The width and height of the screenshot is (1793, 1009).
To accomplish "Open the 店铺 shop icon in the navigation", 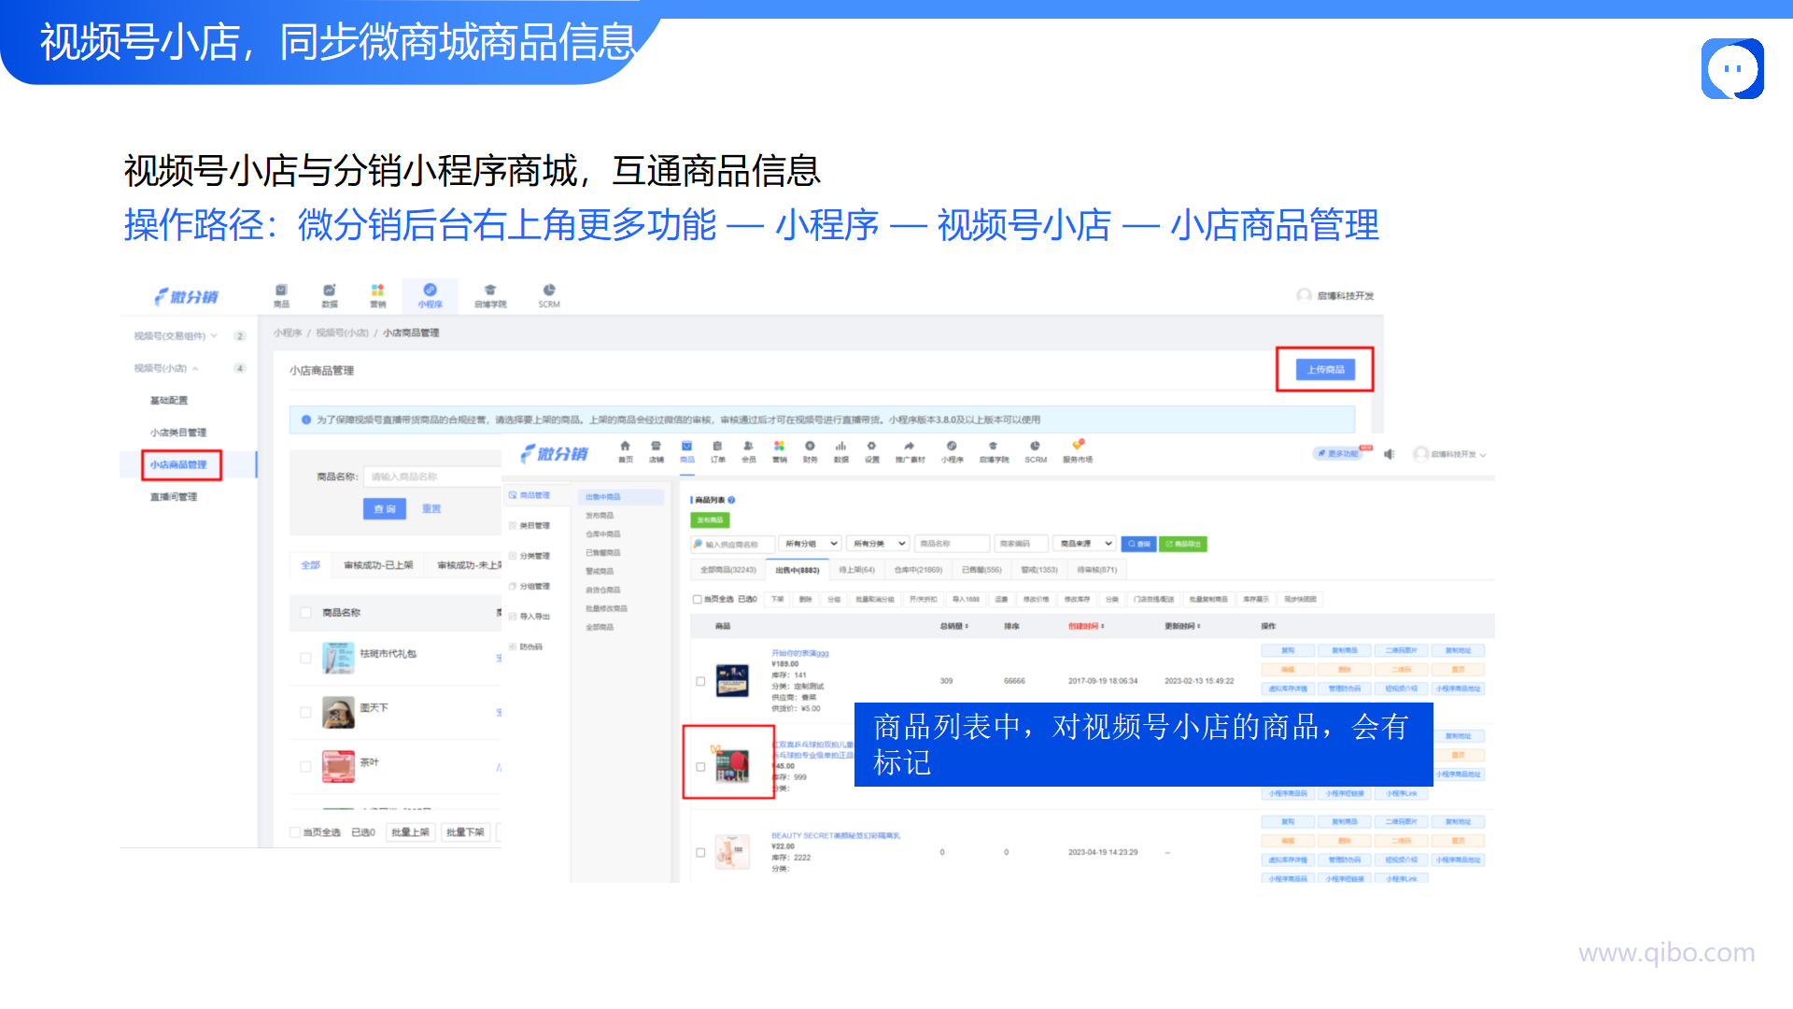I will [656, 452].
